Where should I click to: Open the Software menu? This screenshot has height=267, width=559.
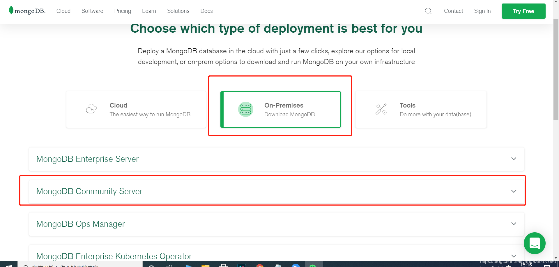[92, 11]
